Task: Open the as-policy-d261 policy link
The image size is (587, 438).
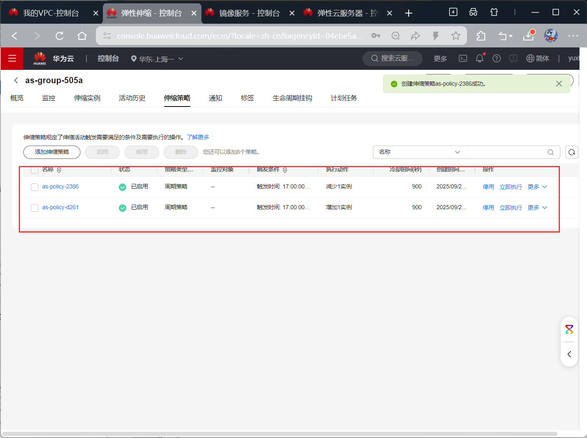Action: point(60,208)
